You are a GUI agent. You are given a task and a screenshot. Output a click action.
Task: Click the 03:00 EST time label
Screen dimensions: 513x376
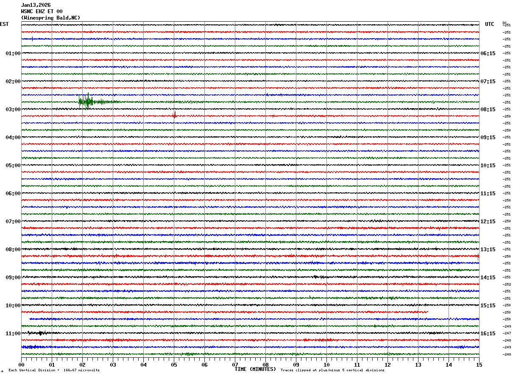coord(13,109)
